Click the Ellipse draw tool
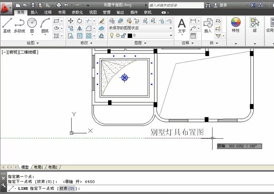Screen dimensions: 274x194 [x=56, y=28]
